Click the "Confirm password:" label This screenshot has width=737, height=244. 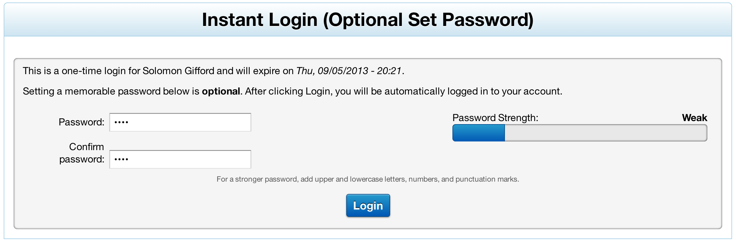pos(82,153)
